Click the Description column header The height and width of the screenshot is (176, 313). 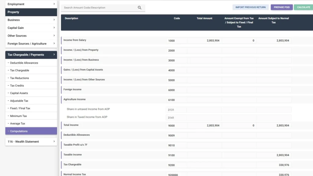click(71, 18)
